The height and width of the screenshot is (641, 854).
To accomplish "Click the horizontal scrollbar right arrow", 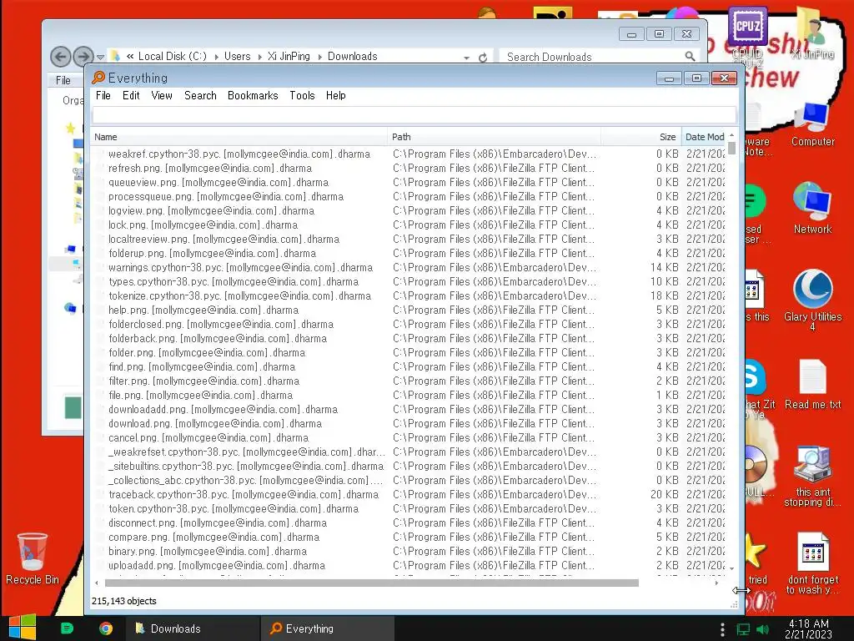I will 716,583.
